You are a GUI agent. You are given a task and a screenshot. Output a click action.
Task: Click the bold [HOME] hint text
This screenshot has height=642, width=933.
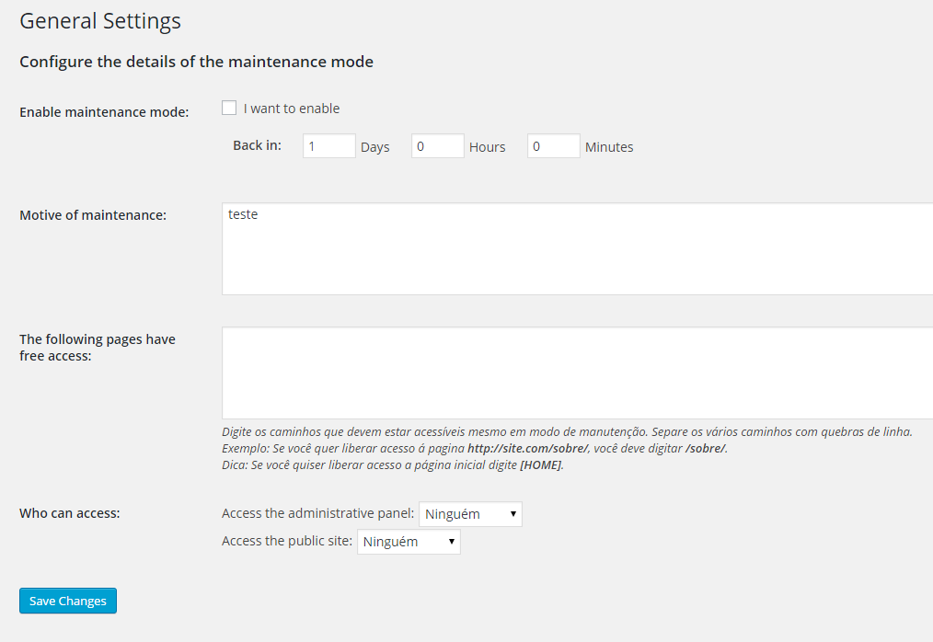[540, 465]
